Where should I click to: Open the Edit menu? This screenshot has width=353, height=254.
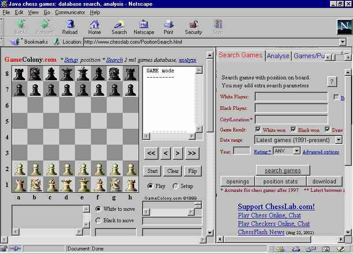19,12
